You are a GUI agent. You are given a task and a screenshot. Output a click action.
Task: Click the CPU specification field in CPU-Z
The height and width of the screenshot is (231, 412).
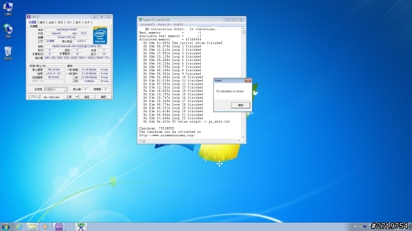point(77,46)
